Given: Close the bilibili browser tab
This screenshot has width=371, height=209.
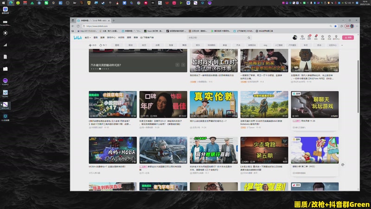Looking at the screenshot, I should [109, 20].
